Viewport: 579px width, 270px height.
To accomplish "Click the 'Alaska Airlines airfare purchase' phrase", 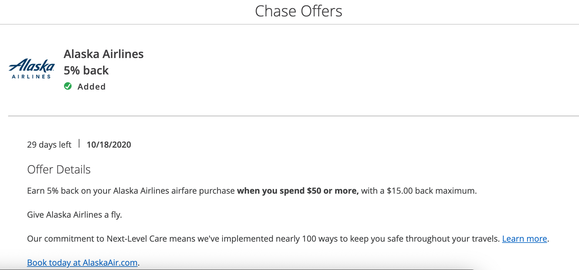I will coord(174,191).
